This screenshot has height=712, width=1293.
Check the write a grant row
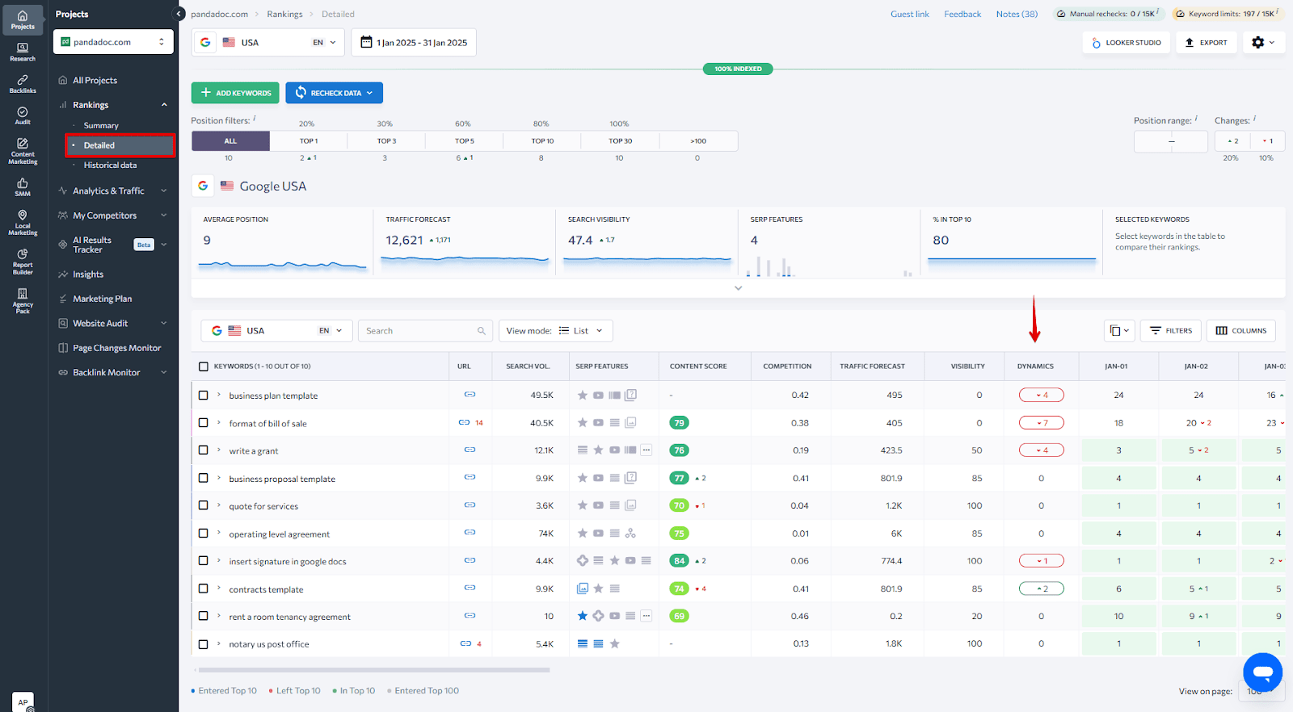[204, 450]
